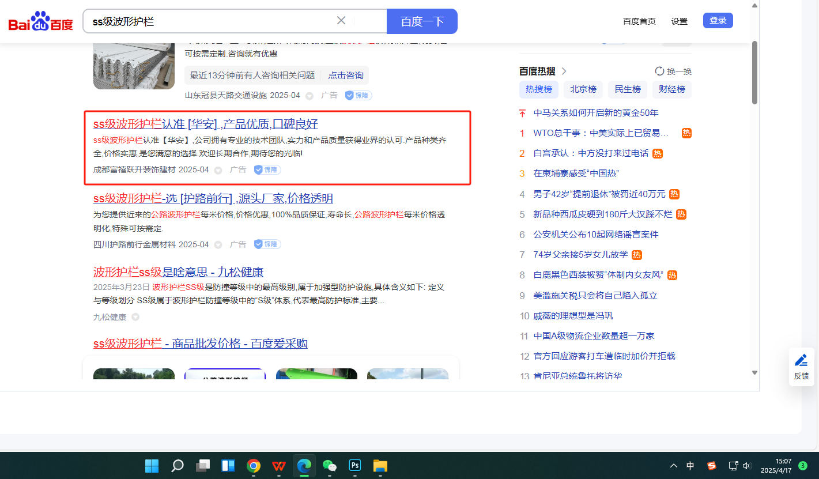Launch Photoshop from the taskbar

pos(354,465)
